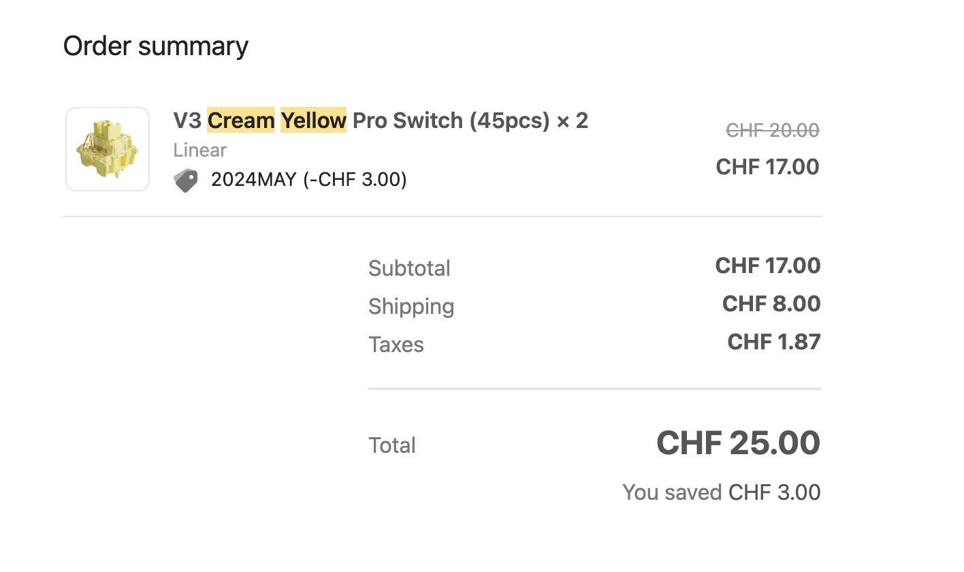Click the highlighted word Cream

point(241,121)
